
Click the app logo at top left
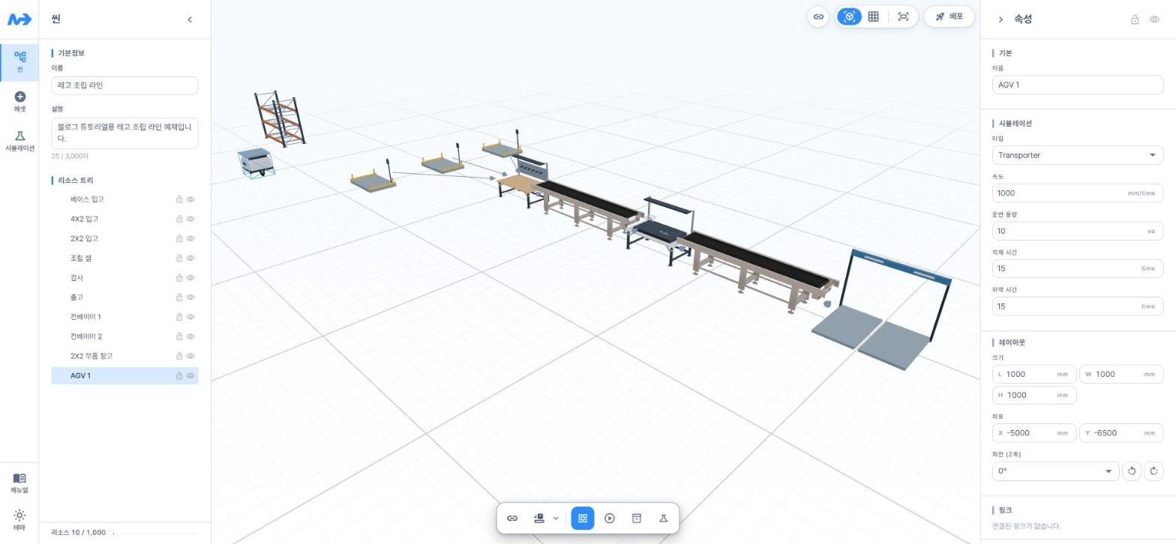[19, 19]
